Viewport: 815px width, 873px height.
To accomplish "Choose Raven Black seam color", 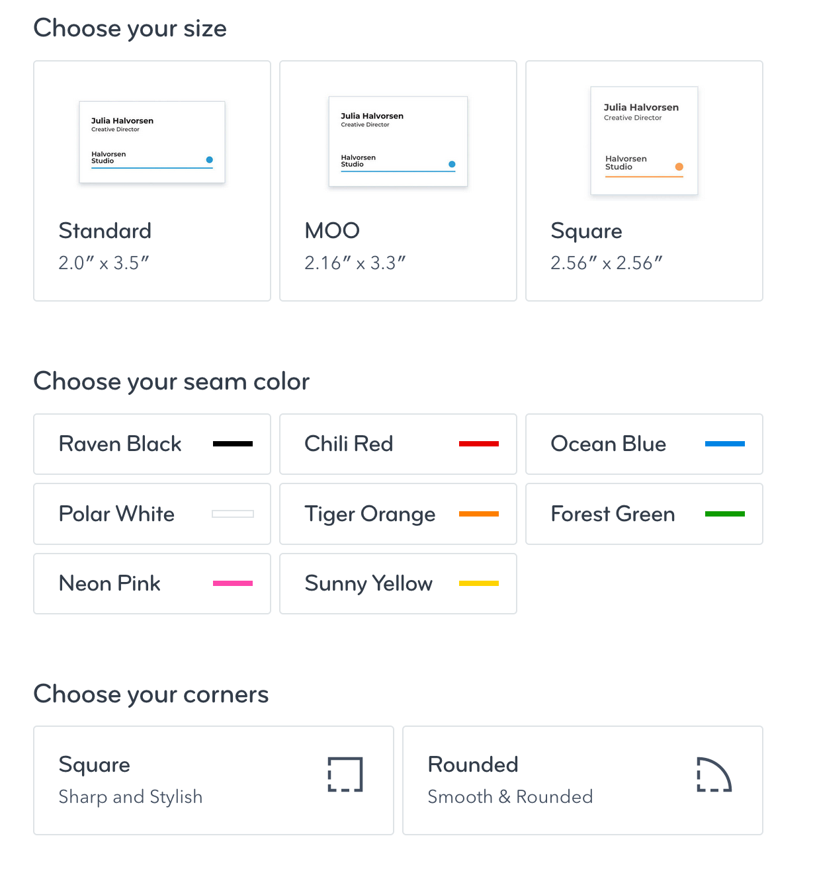I will [152, 444].
